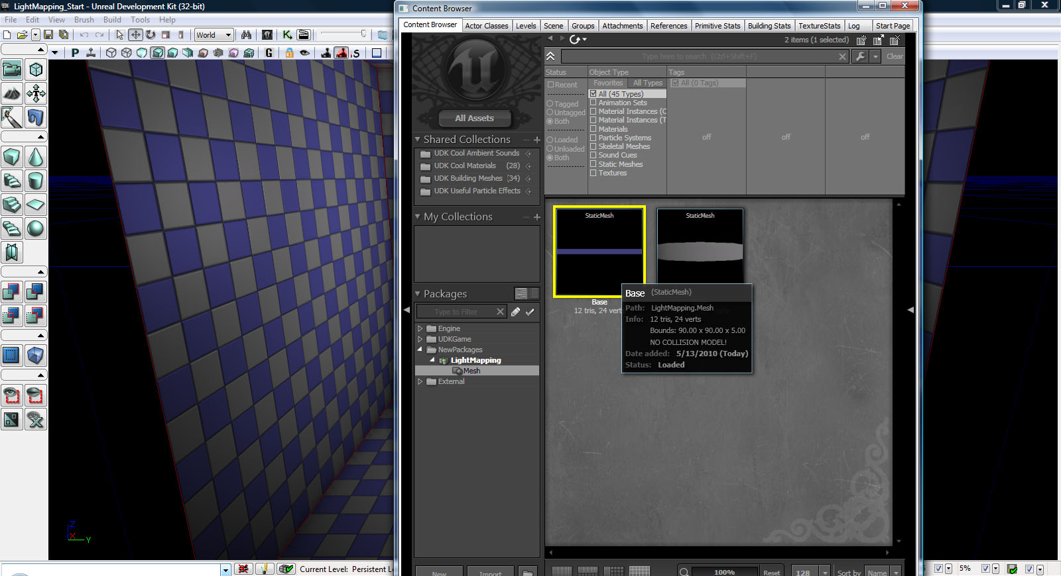Toggle Game View with G icon
This screenshot has height=576, width=1061.
pyautogui.click(x=269, y=53)
